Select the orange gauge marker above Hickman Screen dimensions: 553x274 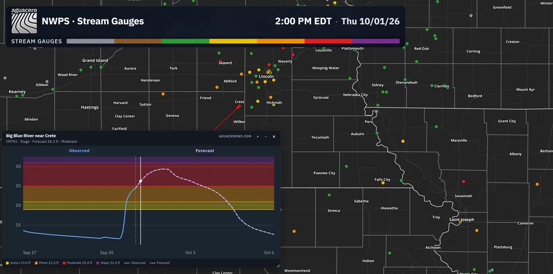pyautogui.click(x=271, y=97)
